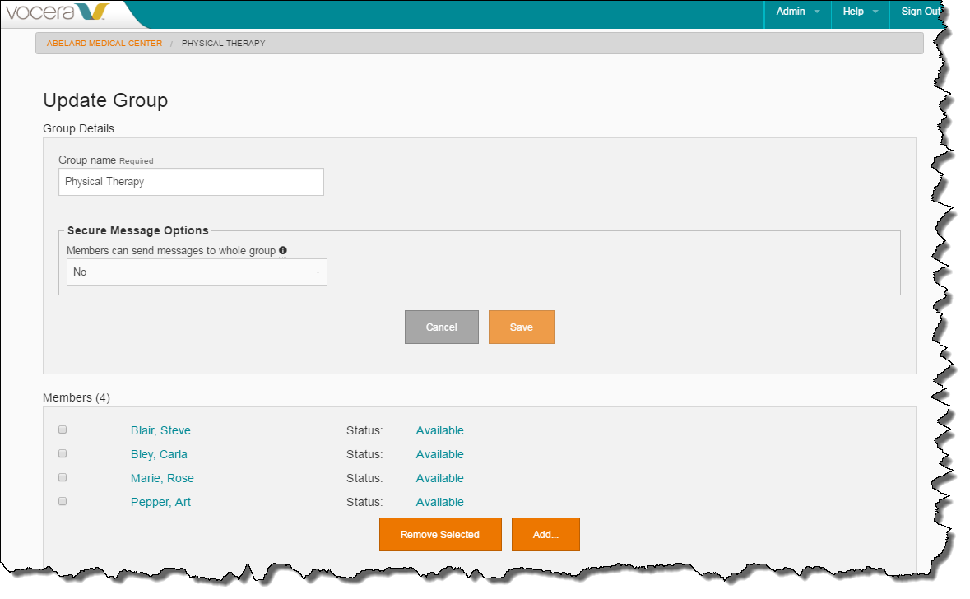
Task: Tick the Bley, Carla checkbox
Action: [63, 453]
